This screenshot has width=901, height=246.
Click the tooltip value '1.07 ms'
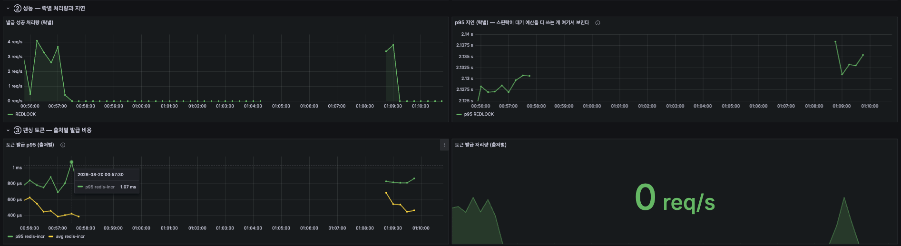(128, 187)
